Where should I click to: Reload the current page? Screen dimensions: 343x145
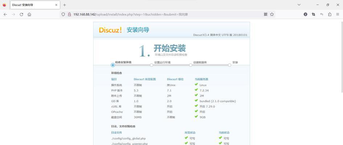pos(21,14)
